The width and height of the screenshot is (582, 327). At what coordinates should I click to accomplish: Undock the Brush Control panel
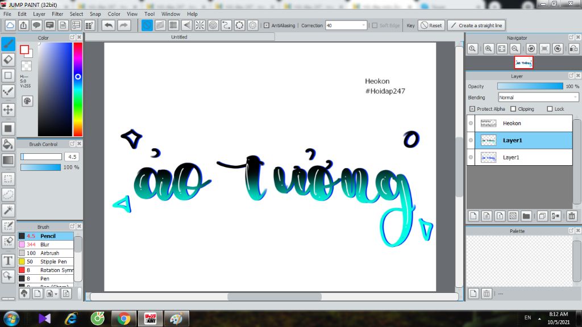pos(72,144)
